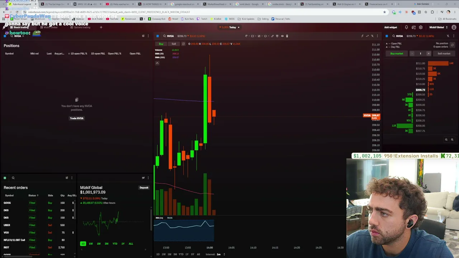Collapse the chart indicator legend
459x258 pixels.
[157, 63]
